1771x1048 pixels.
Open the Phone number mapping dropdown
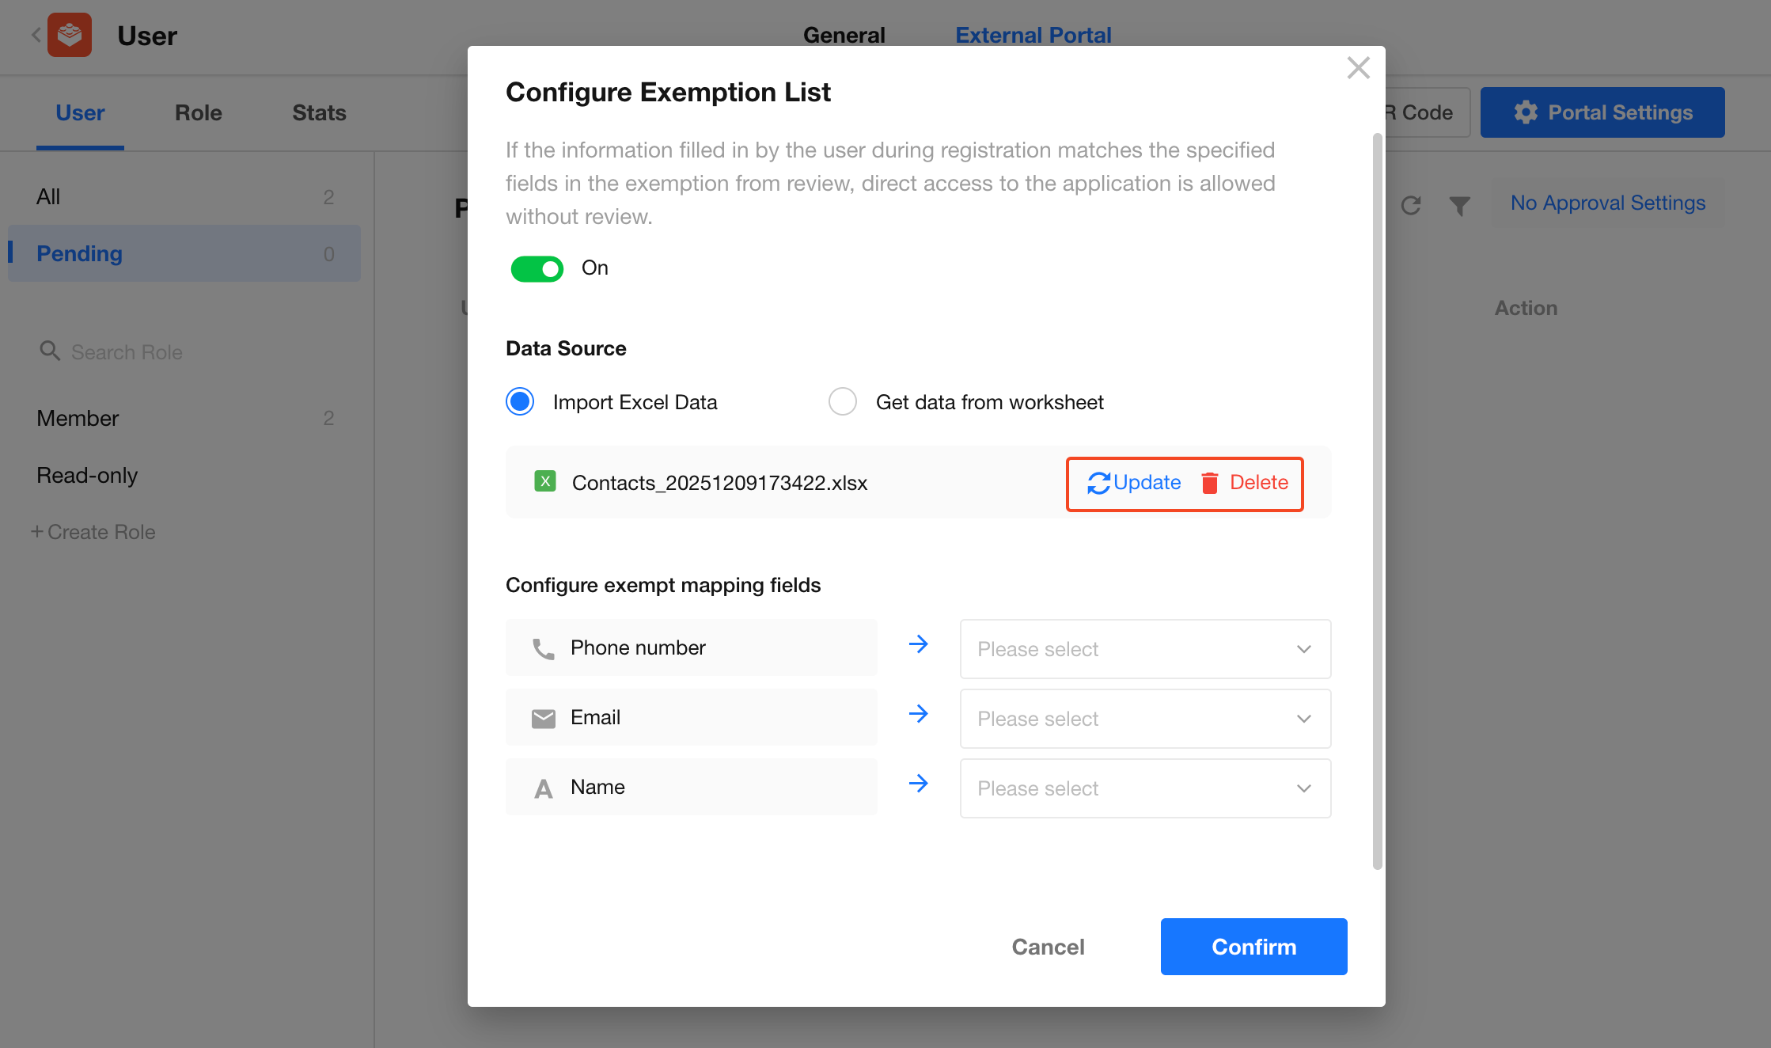tap(1144, 649)
